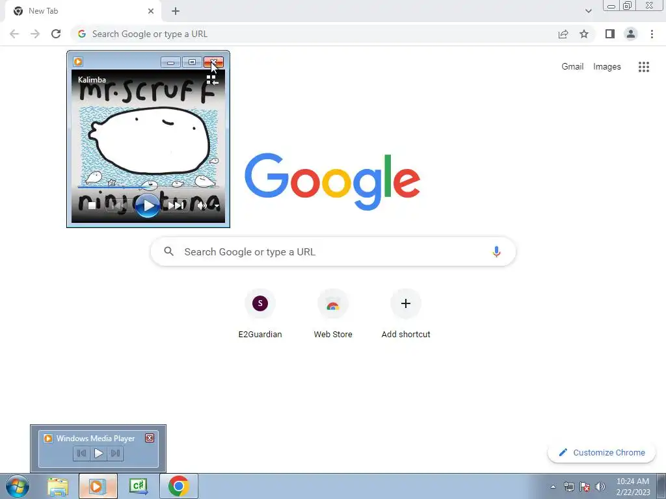Switch media player to Library view icon
666x499 pixels.
[213, 80]
